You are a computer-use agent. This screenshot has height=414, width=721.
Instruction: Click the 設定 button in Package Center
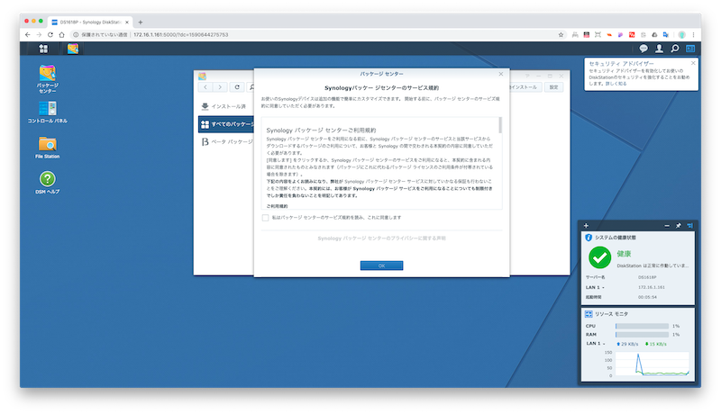[553, 86]
